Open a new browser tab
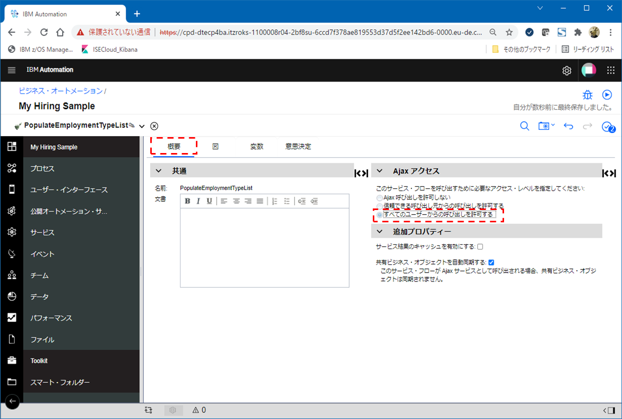The image size is (622, 419). coord(137,14)
